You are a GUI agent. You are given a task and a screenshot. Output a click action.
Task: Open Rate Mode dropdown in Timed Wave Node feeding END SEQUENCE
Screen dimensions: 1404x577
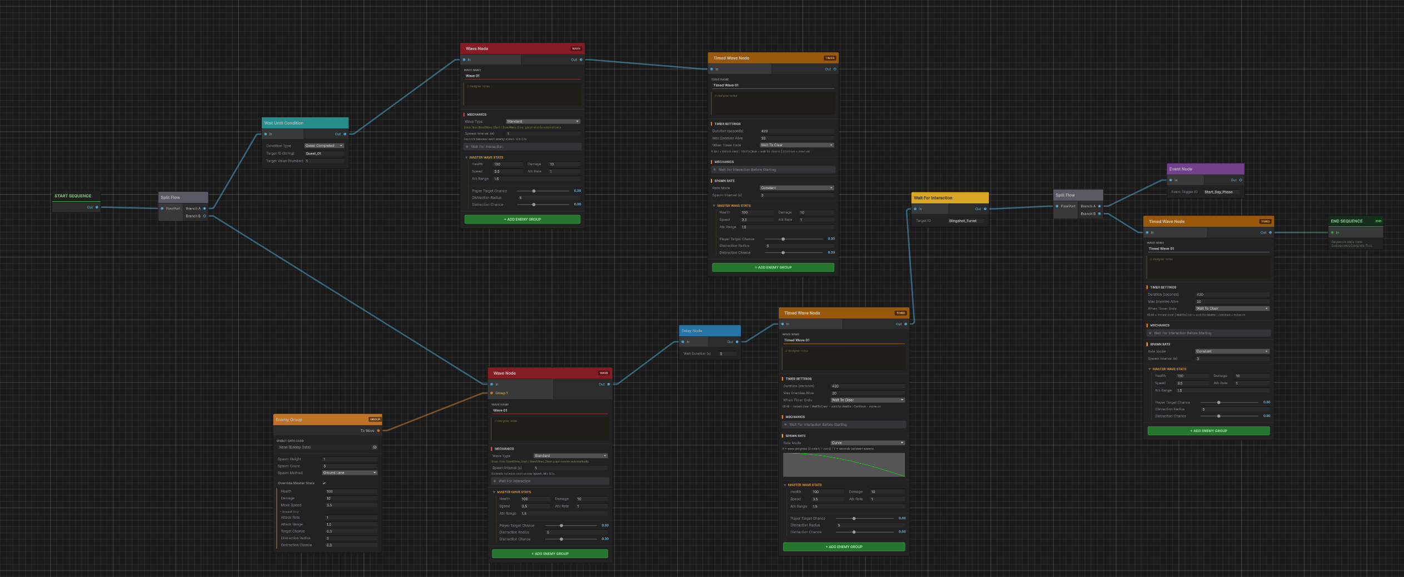pos(1232,351)
